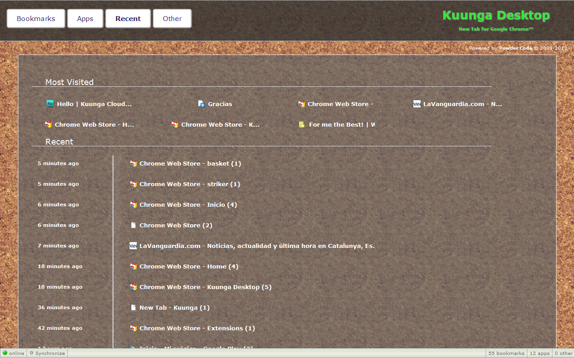Click the 0 other counter
The width and height of the screenshot is (574, 358).
563,353
